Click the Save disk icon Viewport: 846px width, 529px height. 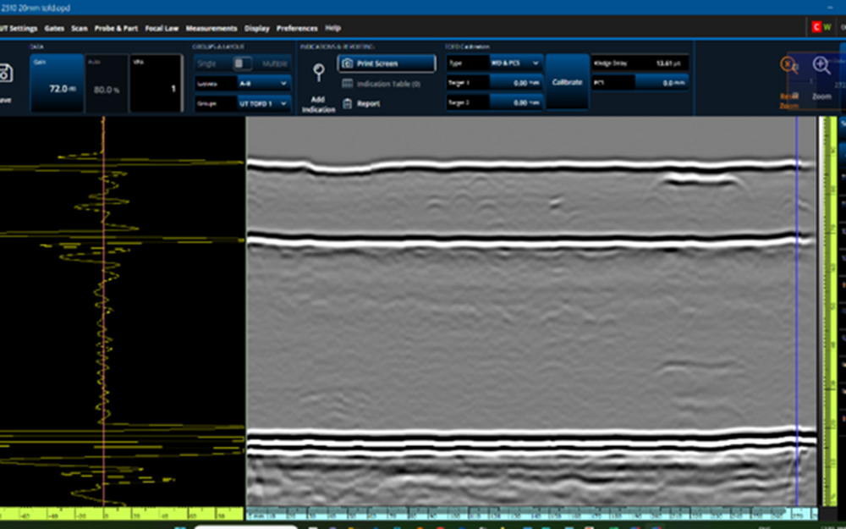[x=5, y=74]
